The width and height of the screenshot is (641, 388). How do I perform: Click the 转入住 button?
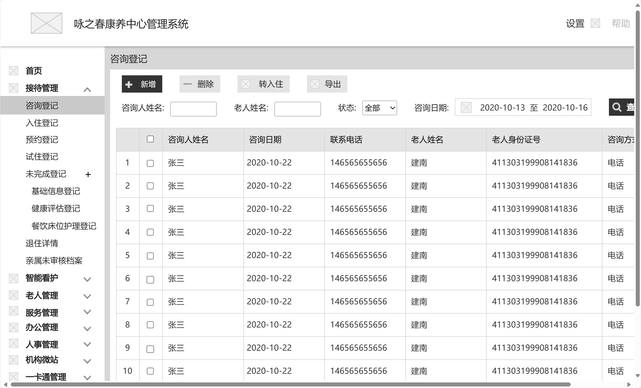[263, 84]
